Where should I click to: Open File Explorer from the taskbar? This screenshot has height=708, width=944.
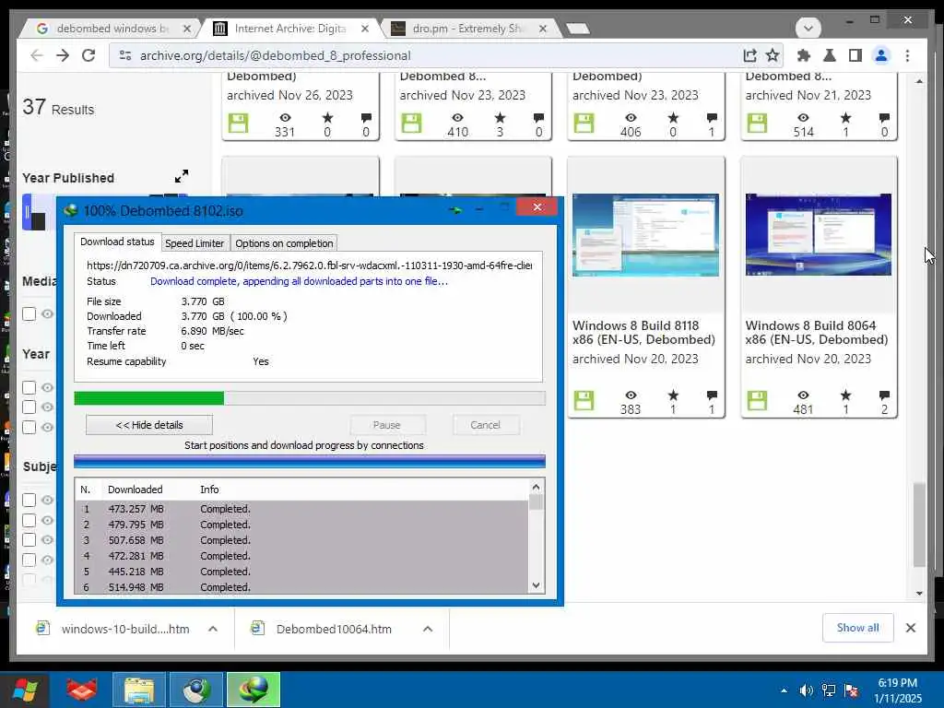click(x=139, y=690)
